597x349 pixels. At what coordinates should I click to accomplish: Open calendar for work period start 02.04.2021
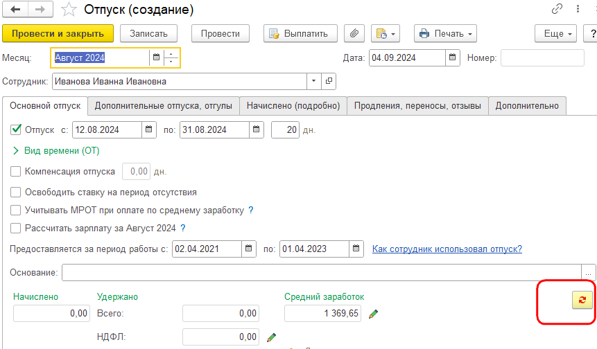coord(249,249)
